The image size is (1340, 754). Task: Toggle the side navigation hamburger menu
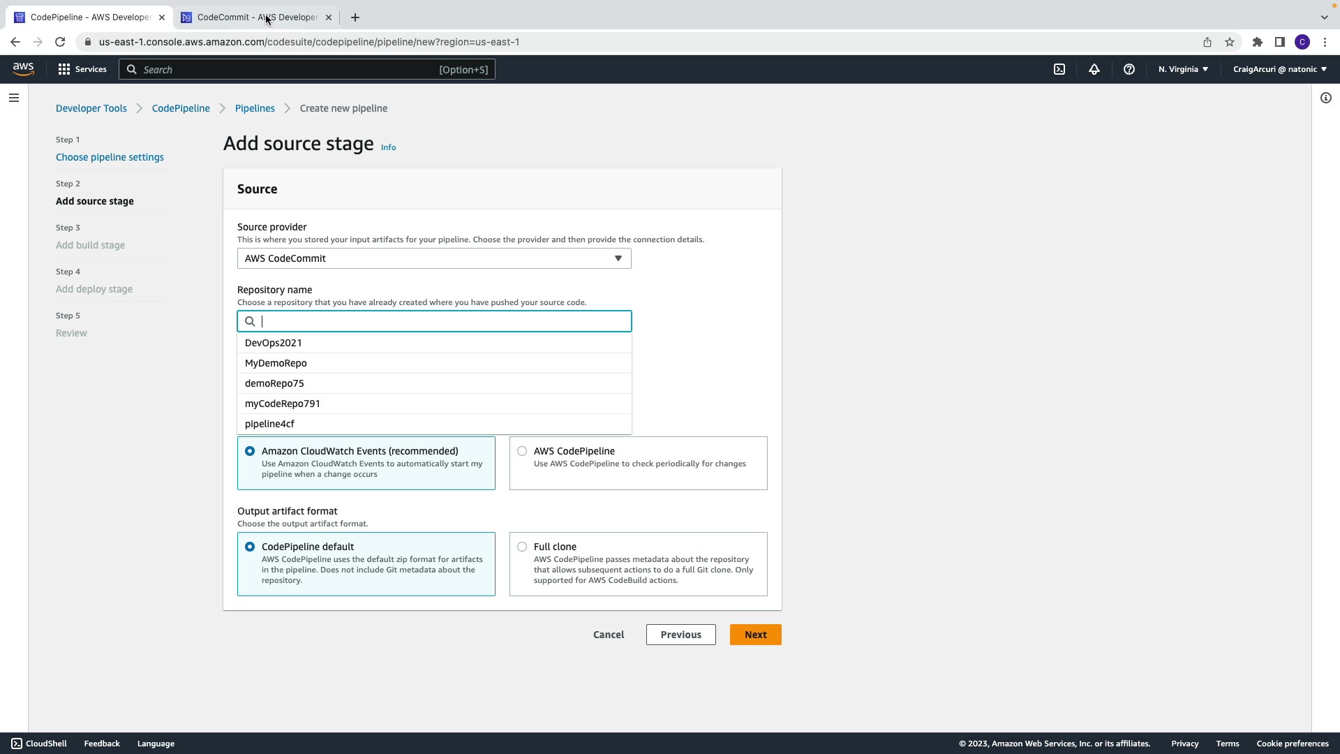[14, 98]
